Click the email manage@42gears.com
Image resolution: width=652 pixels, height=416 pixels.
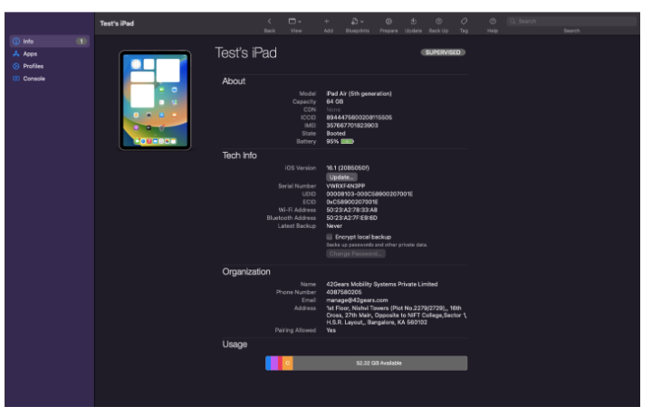[357, 300]
